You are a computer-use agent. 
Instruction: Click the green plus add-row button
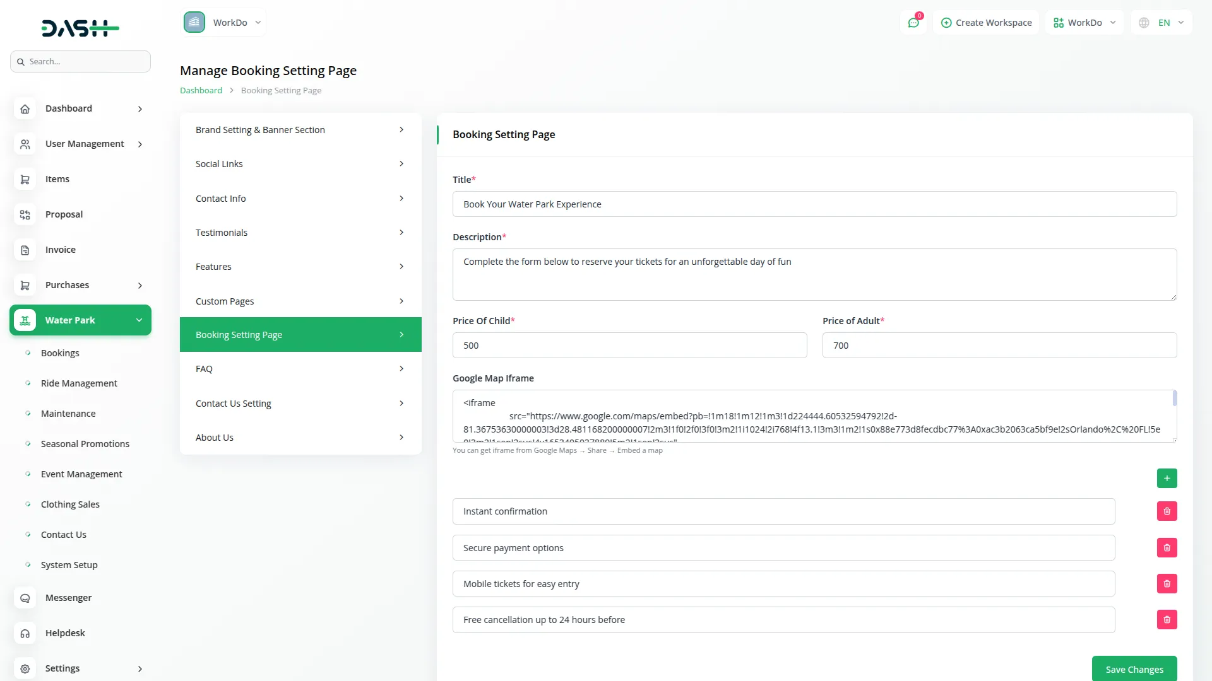[x=1167, y=478]
